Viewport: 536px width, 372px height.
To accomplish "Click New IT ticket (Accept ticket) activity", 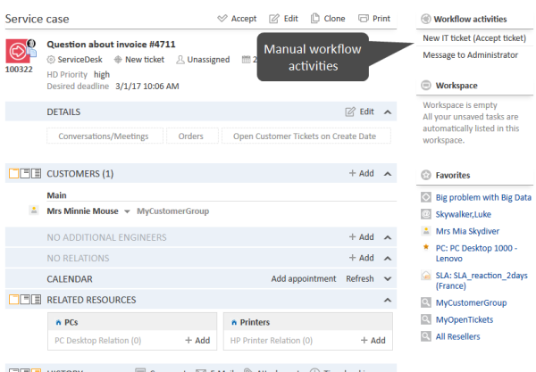I will (x=475, y=37).
